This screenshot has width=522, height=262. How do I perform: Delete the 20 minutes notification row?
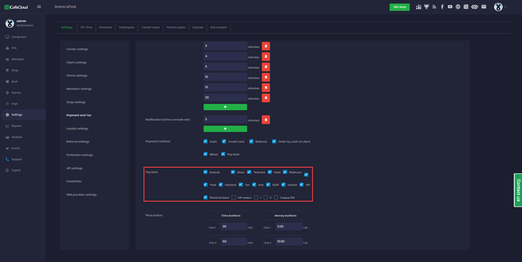(x=266, y=98)
